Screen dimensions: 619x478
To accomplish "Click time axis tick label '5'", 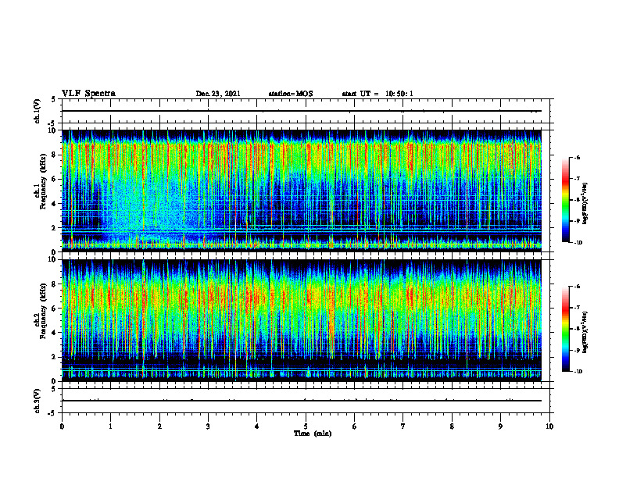I will click(x=306, y=426).
